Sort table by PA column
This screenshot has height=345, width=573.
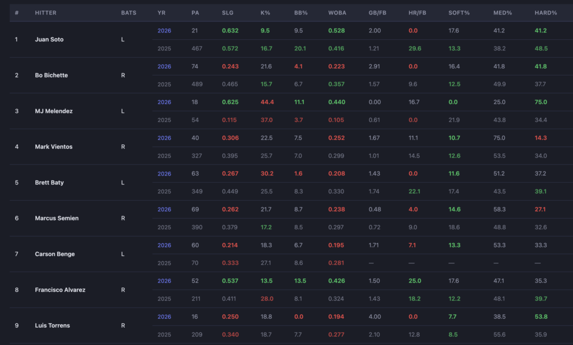[x=195, y=13]
